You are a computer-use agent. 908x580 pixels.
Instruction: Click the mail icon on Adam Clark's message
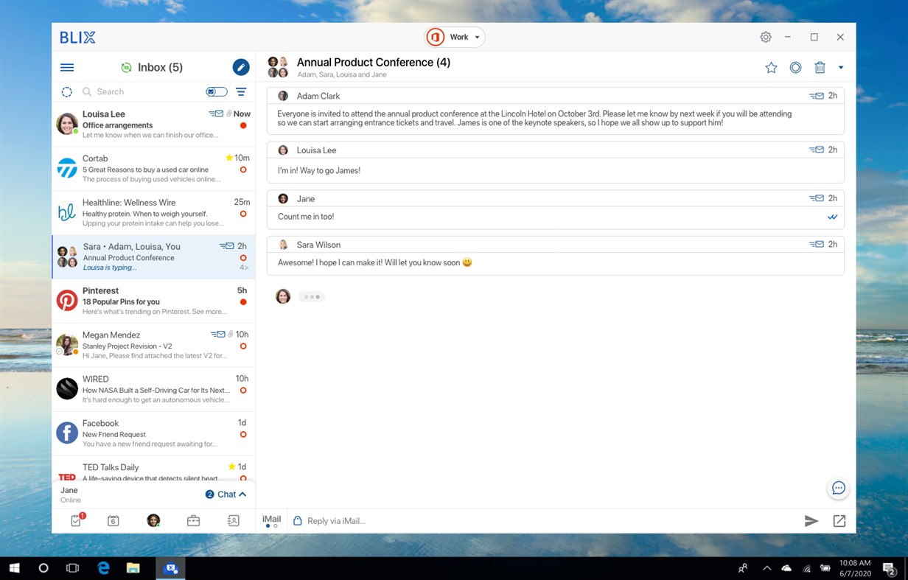[x=817, y=96]
